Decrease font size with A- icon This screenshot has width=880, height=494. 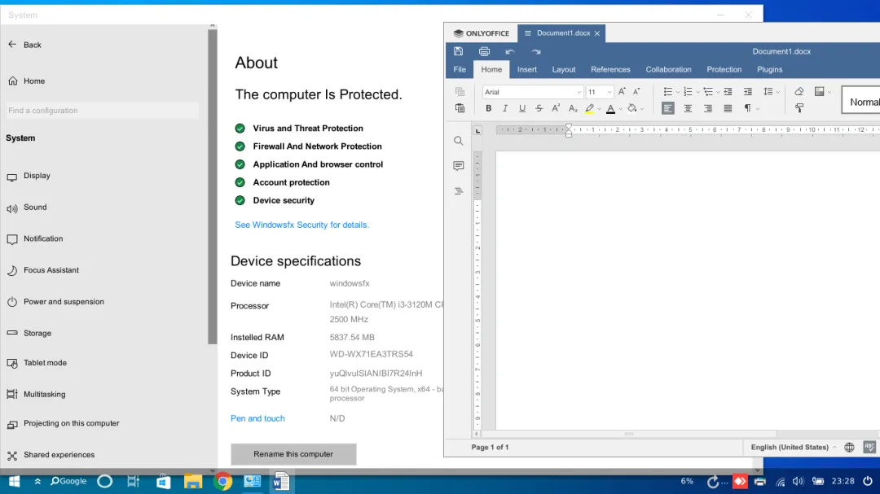tap(636, 91)
